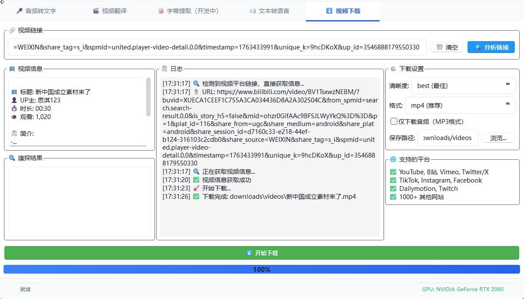Viewport: 524px width, 299px height.
Task: Open the 清晰度 best (最佳) dropdown
Action: point(464,86)
